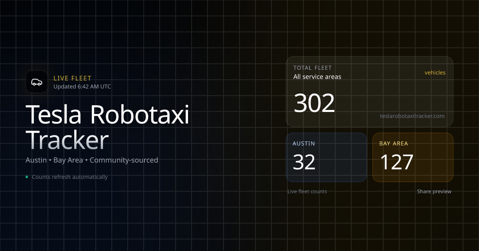Click the Share preview text
479x251 pixels.
434,192
